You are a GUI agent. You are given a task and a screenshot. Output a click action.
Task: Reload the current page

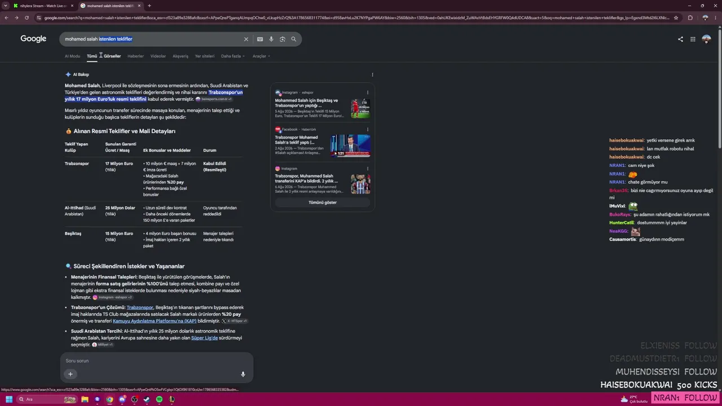[x=27, y=17]
